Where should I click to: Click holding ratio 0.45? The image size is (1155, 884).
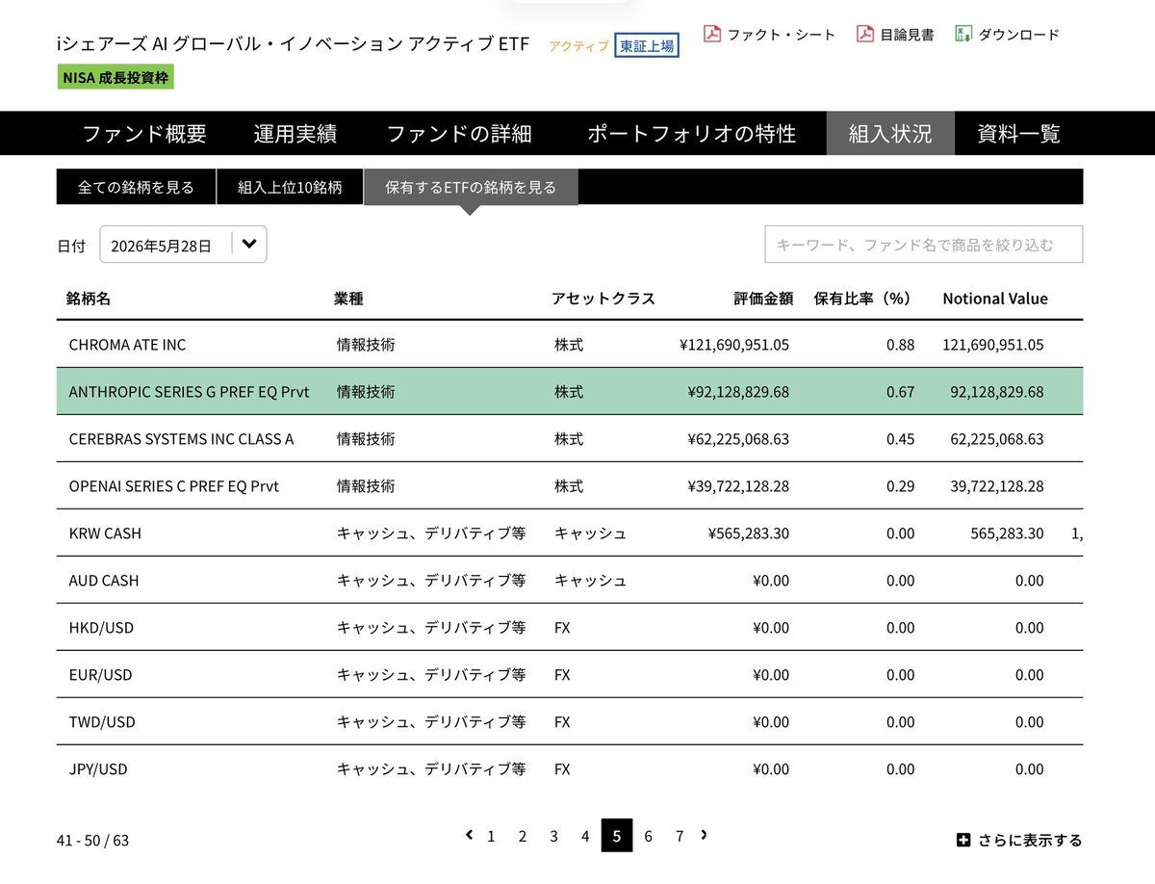click(900, 439)
